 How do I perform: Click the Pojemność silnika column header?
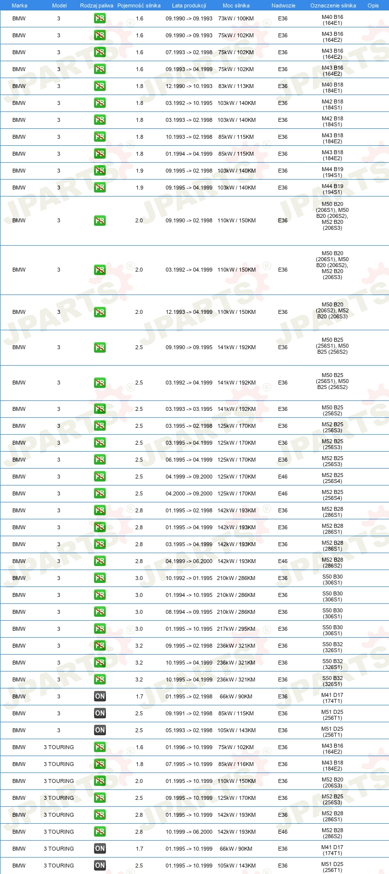tap(139, 5)
